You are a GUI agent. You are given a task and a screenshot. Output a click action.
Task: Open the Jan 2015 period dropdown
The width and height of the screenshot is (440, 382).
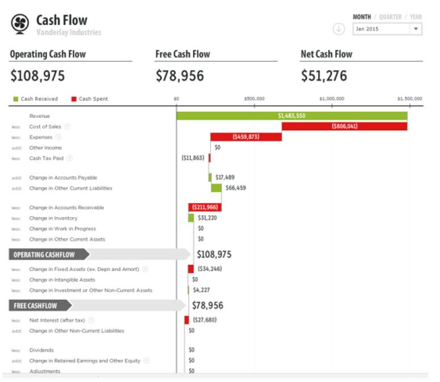tap(387, 29)
